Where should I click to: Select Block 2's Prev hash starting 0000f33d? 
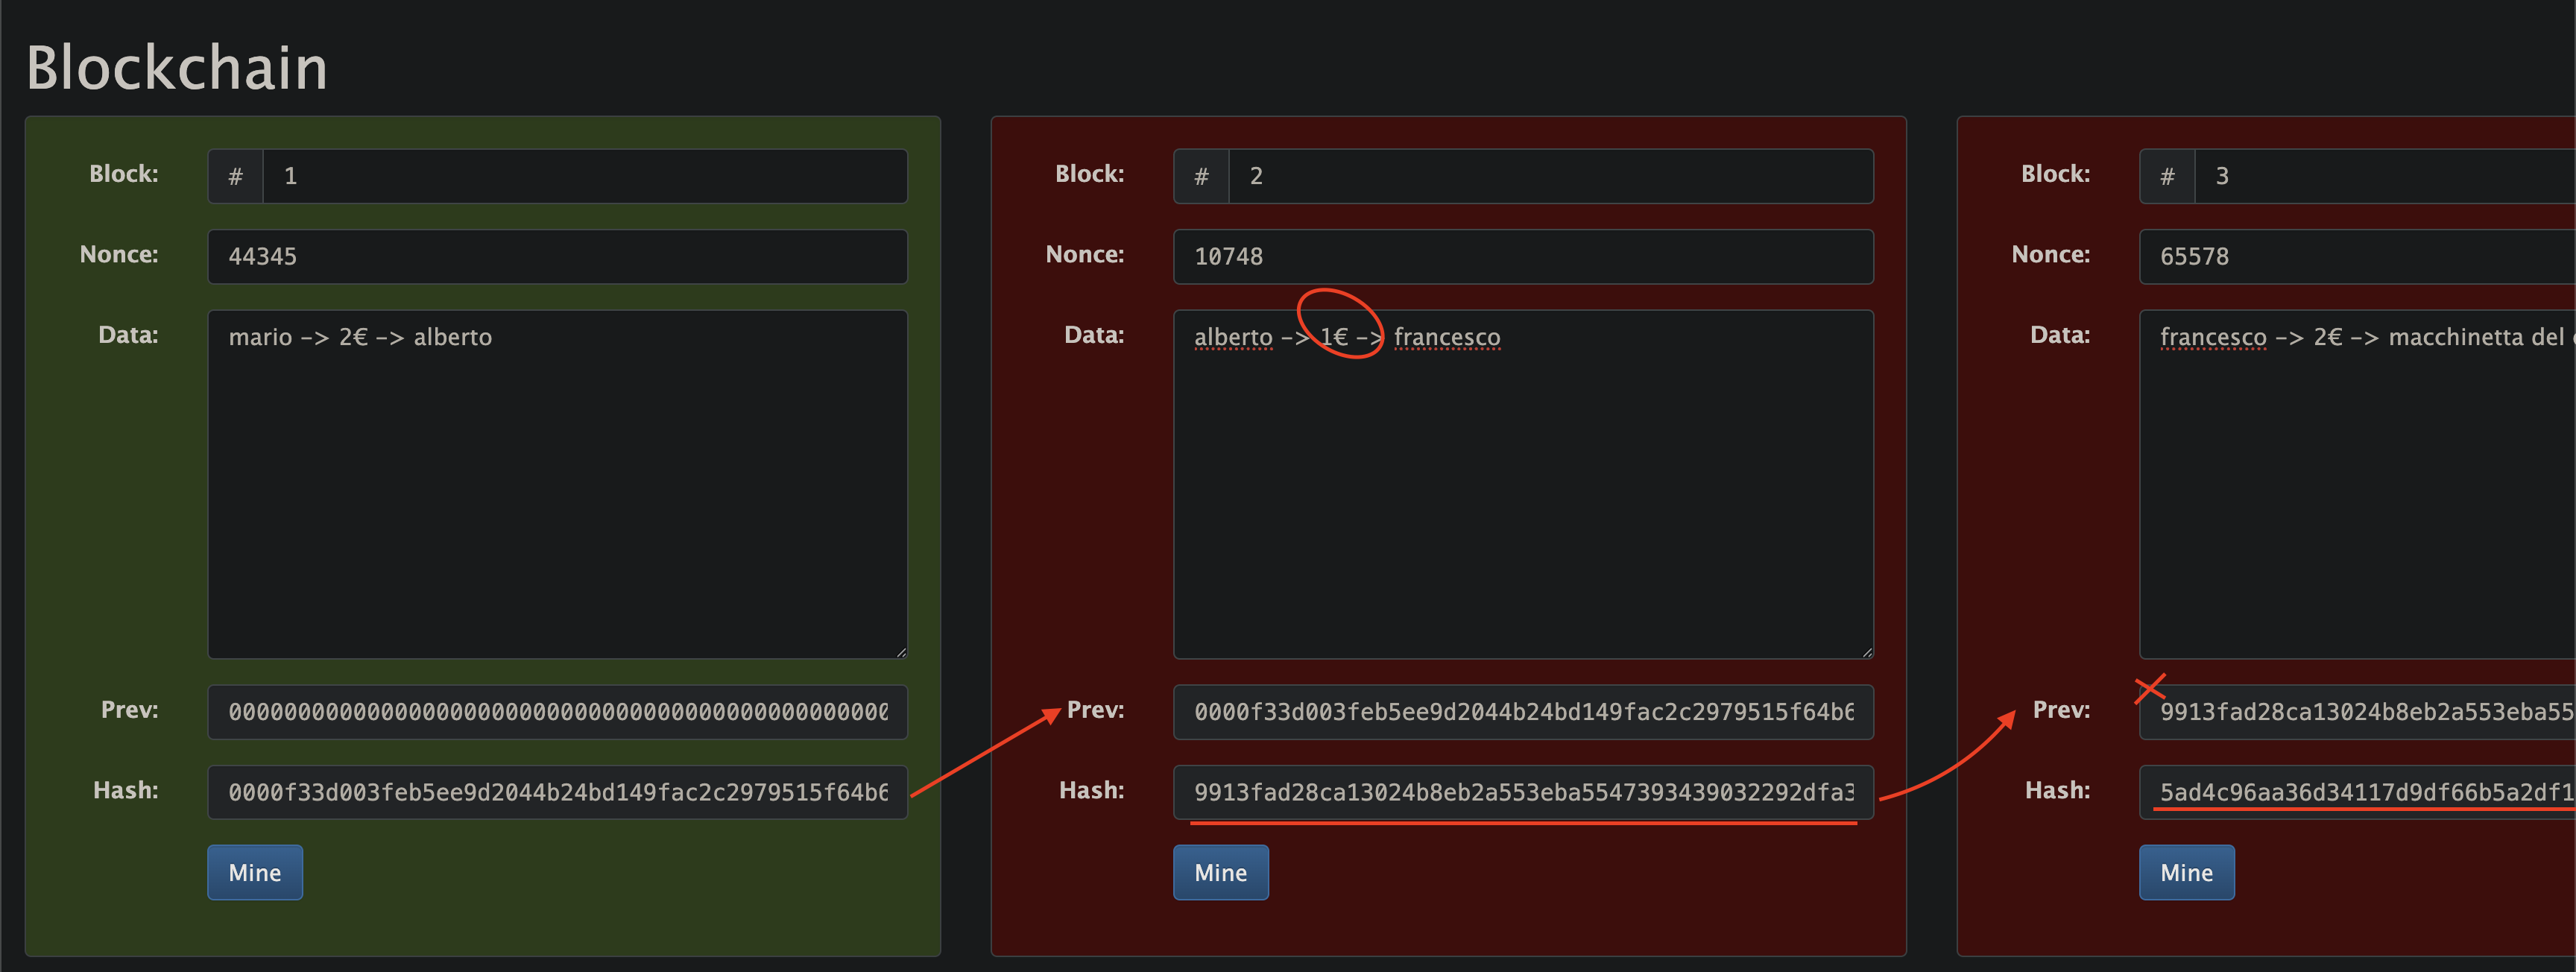point(1523,712)
